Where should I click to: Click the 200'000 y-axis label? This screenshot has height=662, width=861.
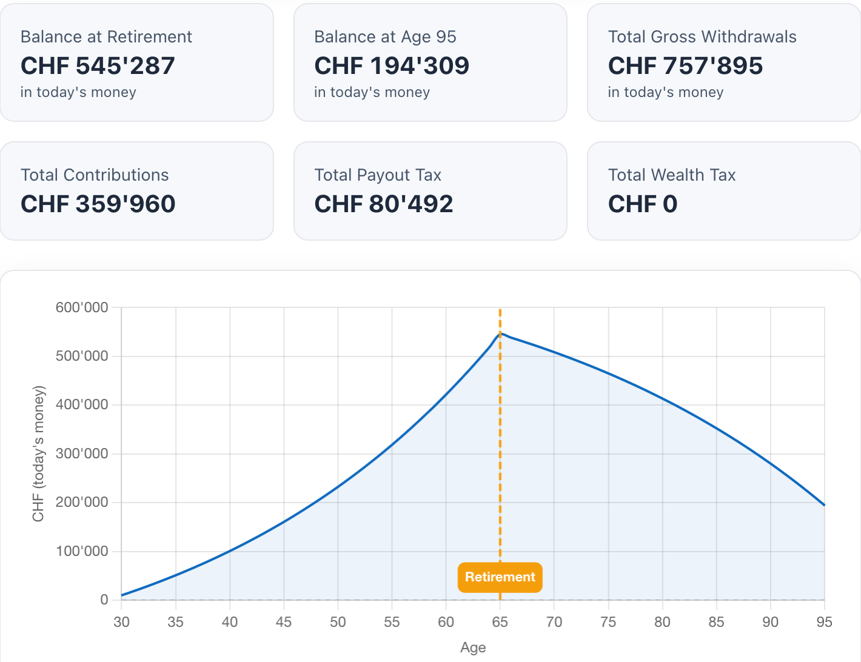[x=82, y=502]
